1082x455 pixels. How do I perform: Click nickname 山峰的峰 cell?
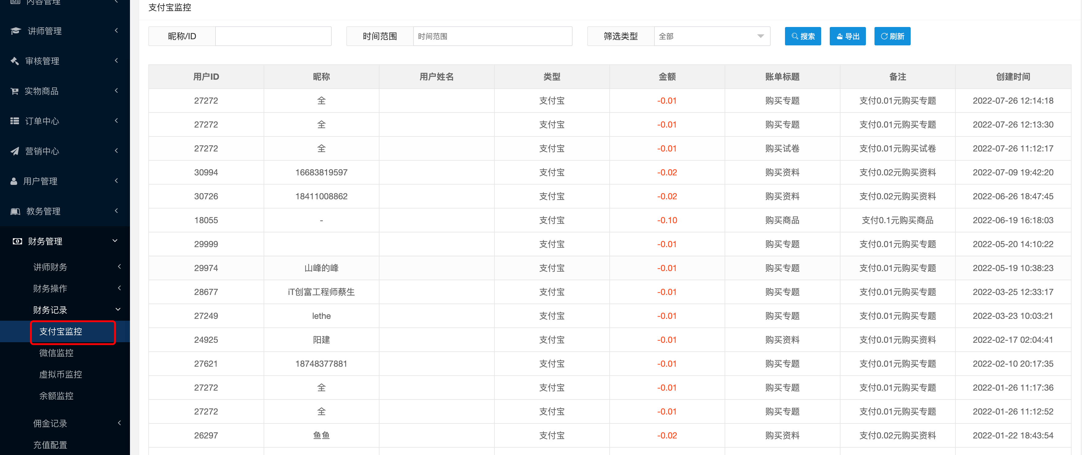pyautogui.click(x=321, y=268)
